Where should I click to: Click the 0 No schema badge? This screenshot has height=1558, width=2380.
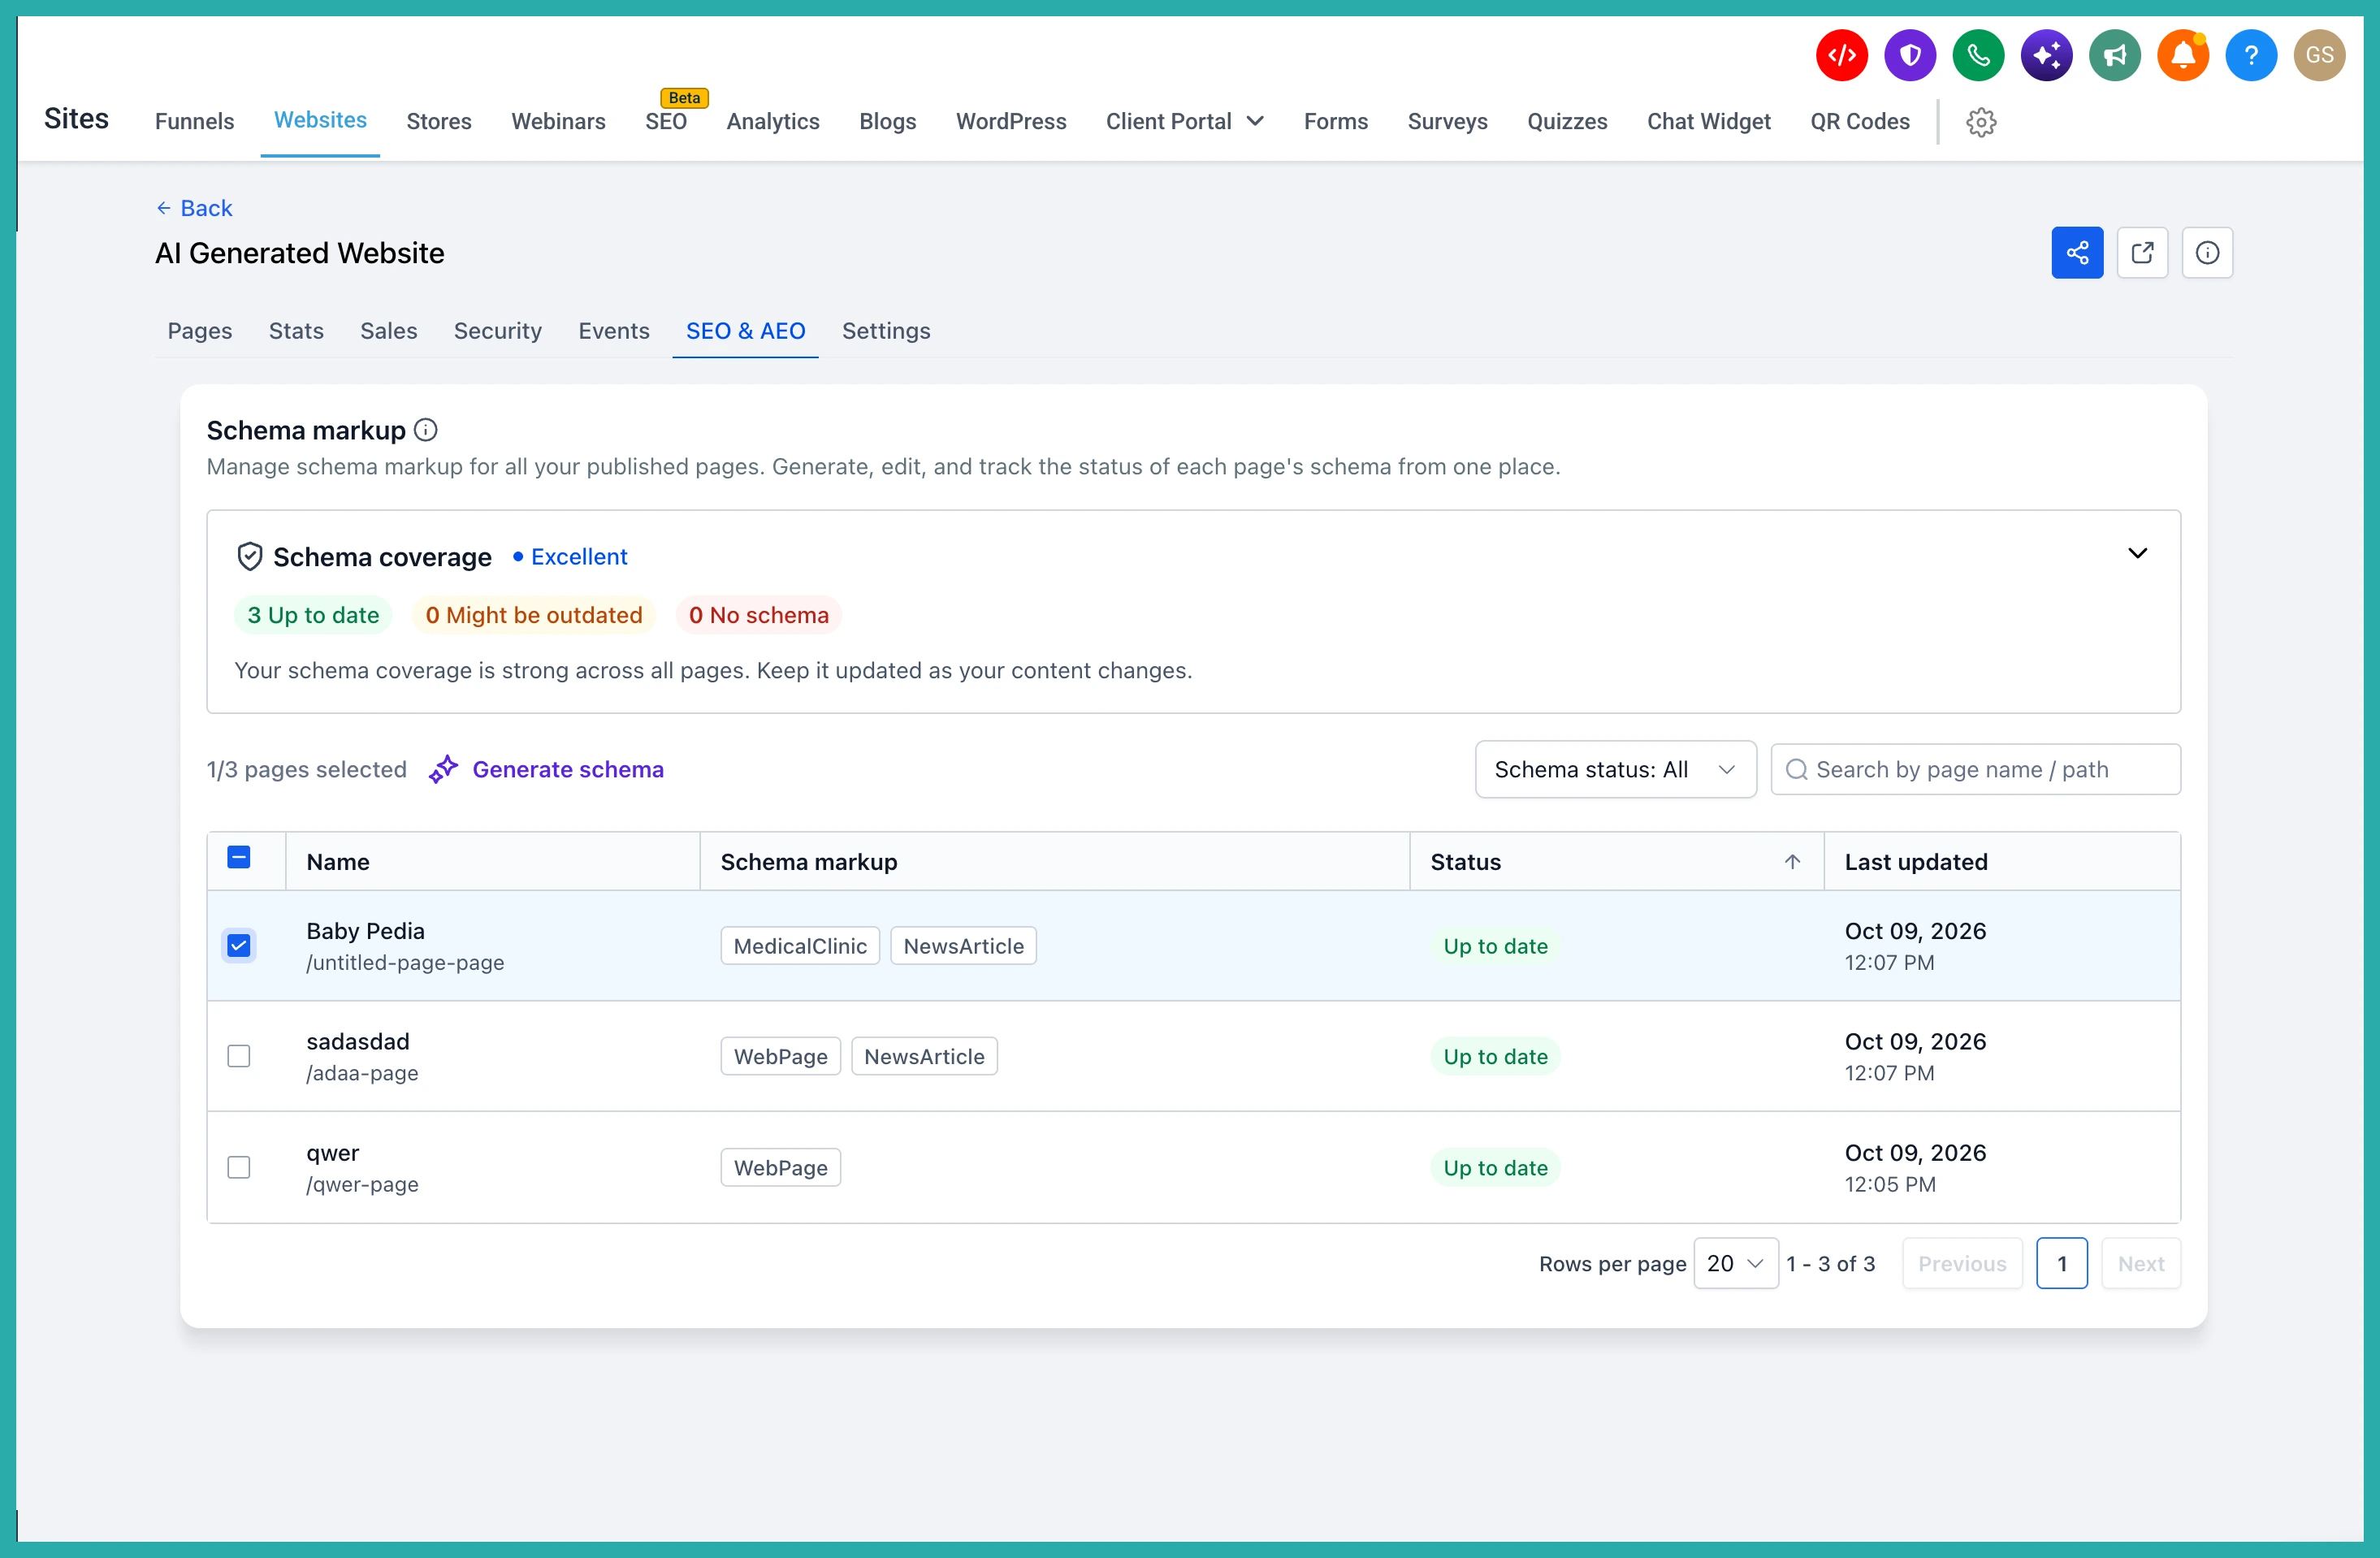coord(758,614)
